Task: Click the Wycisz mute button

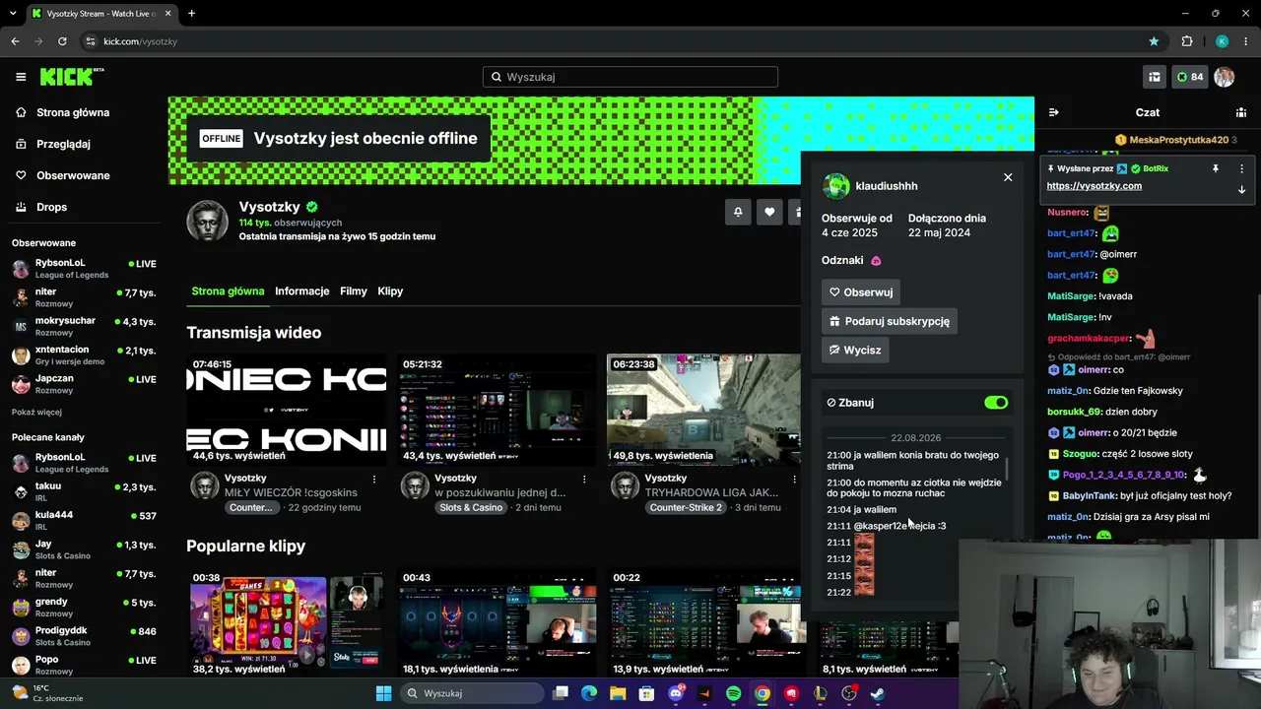Action: (855, 350)
